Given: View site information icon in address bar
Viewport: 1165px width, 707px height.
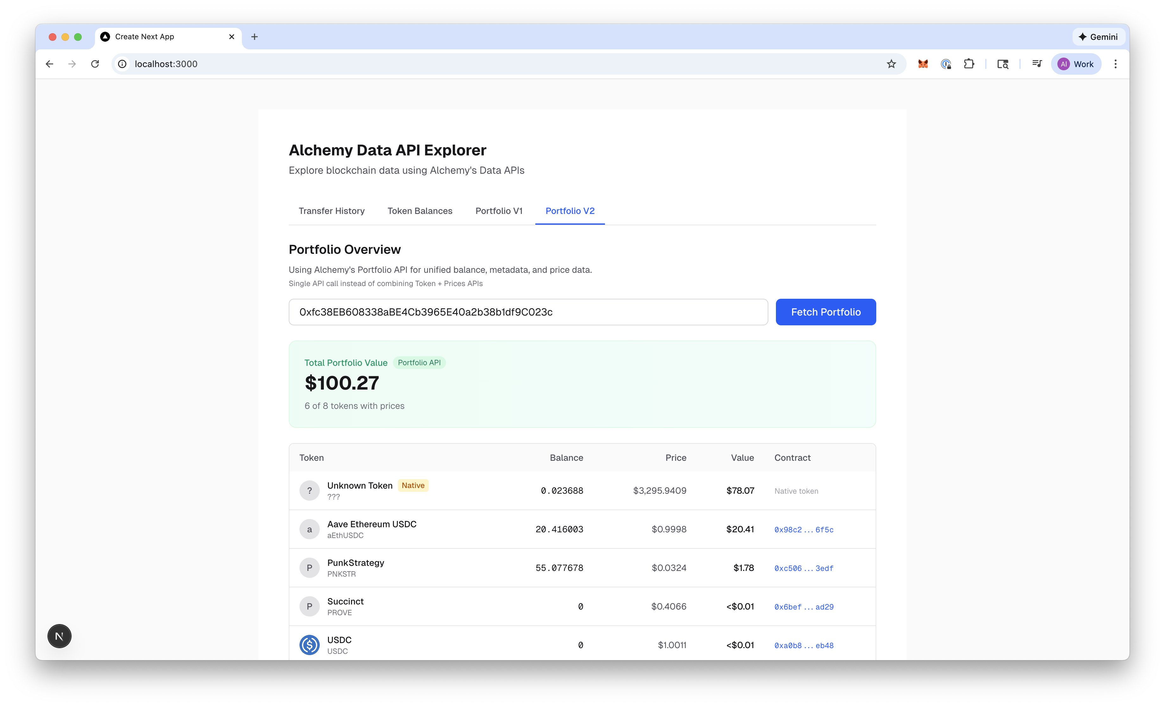Looking at the screenshot, I should point(123,64).
